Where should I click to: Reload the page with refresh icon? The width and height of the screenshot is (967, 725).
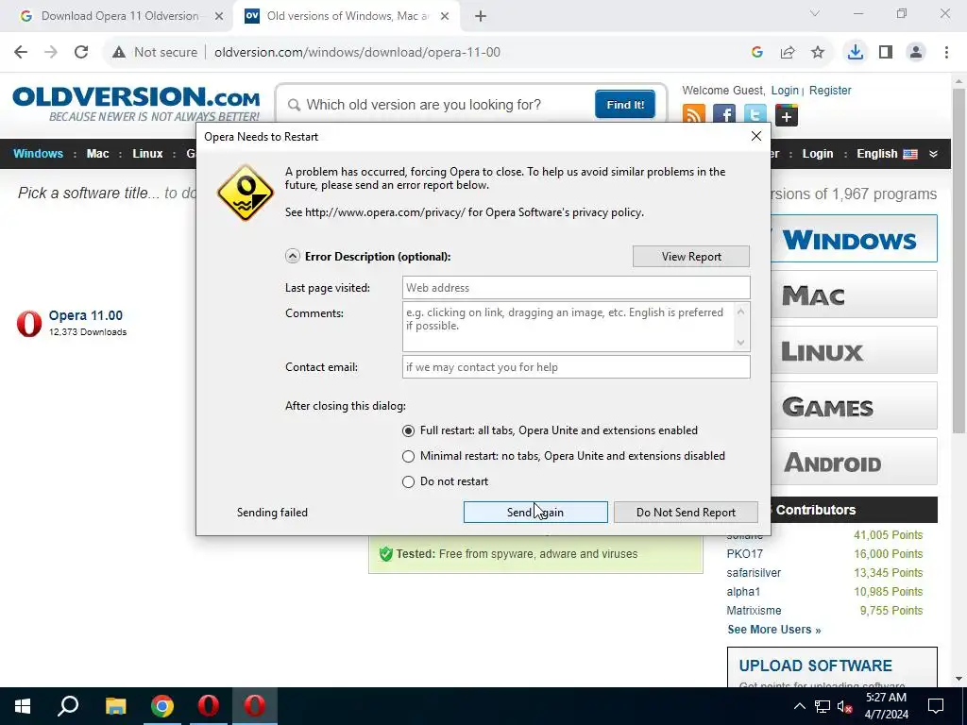tap(81, 53)
